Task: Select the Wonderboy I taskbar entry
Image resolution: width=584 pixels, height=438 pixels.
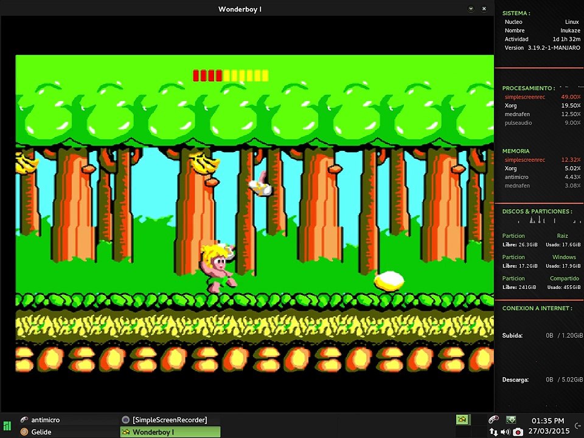Action: [170, 432]
